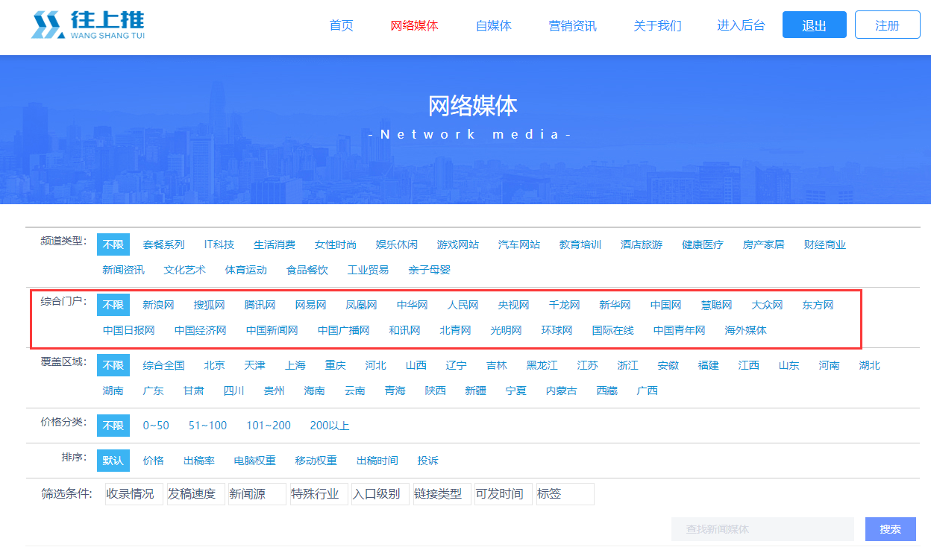The height and width of the screenshot is (553, 931).
Task: Open the 新闻源 dropdown filter
Action: pos(257,494)
